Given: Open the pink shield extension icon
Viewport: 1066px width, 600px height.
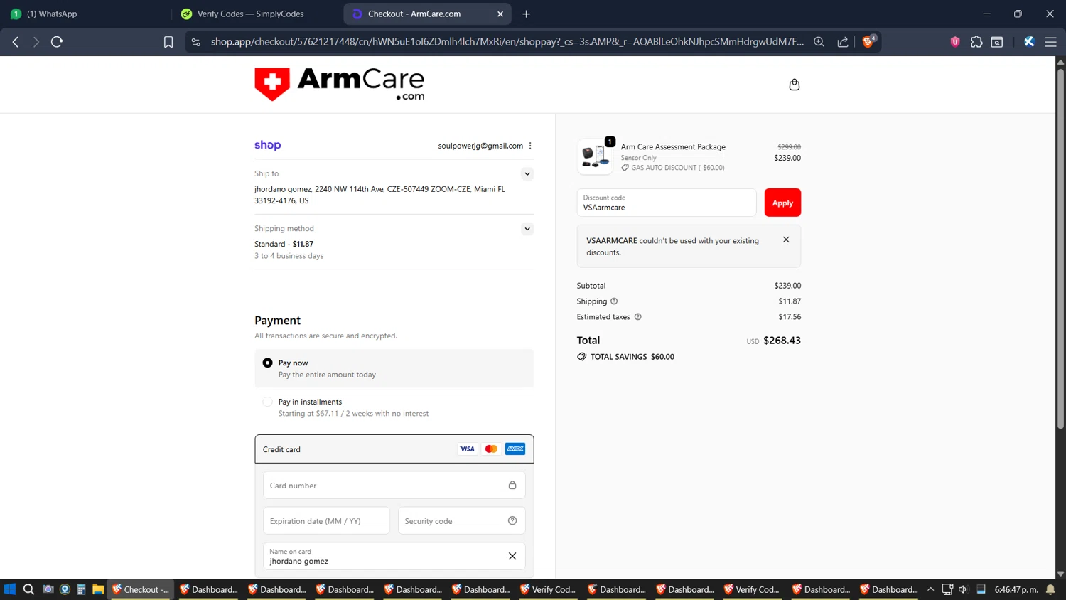Looking at the screenshot, I should (x=955, y=42).
